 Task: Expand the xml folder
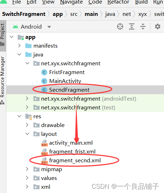click(27, 187)
